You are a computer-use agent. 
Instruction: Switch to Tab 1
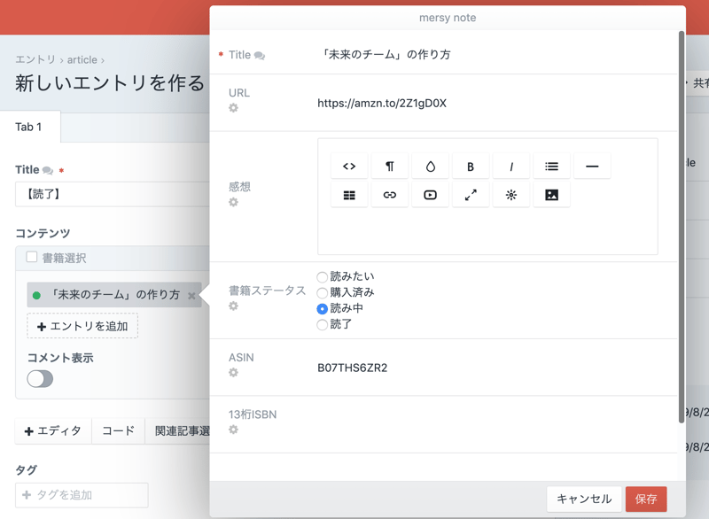click(x=28, y=127)
